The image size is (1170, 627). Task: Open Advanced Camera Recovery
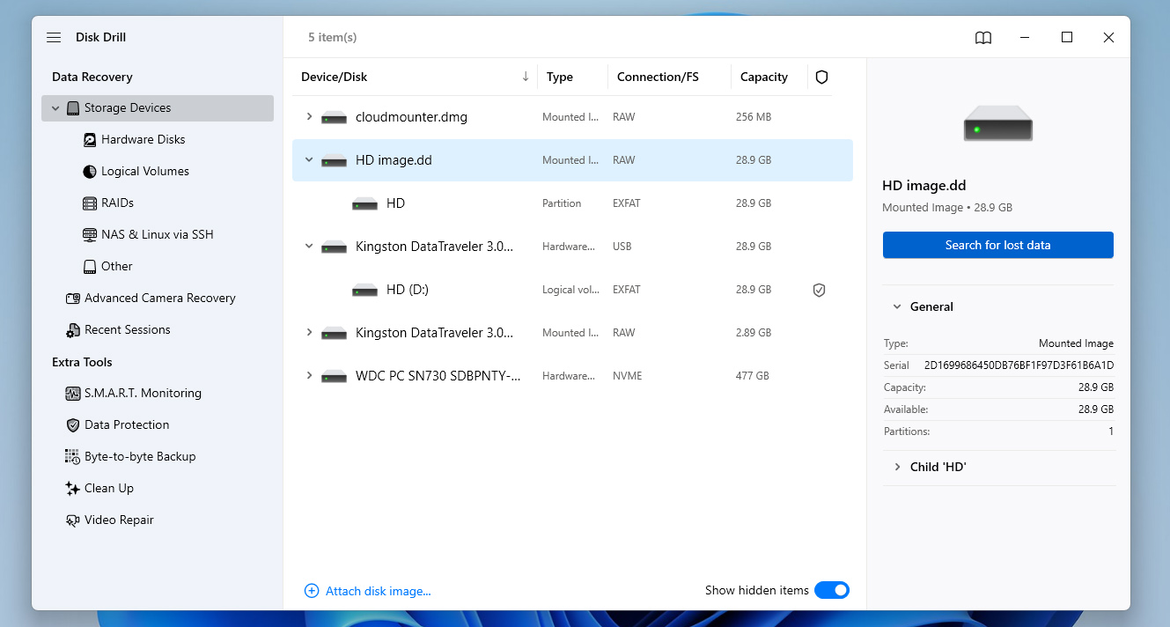pyautogui.click(x=160, y=299)
